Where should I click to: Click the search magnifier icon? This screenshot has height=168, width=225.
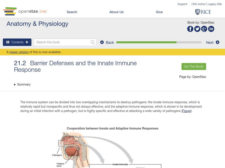93,42
